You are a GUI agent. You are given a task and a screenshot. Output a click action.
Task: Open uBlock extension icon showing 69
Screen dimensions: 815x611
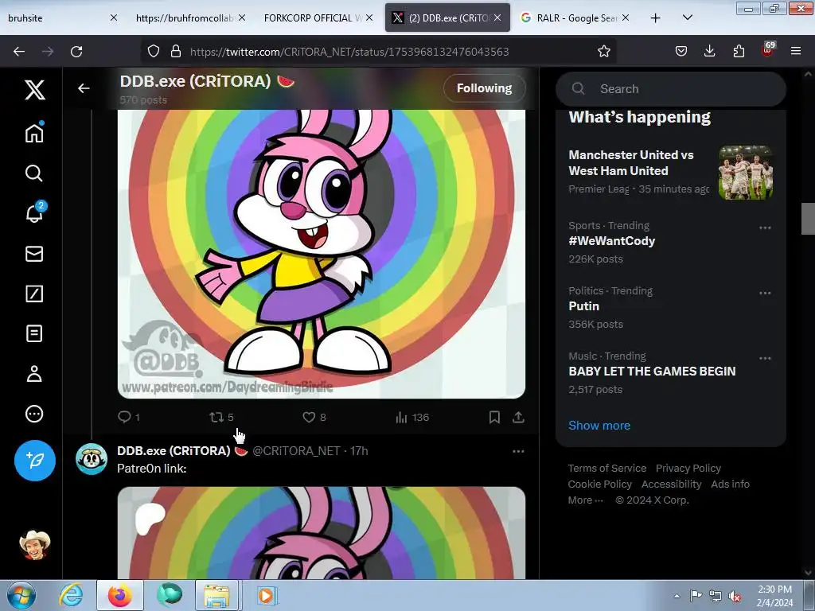coord(768,49)
